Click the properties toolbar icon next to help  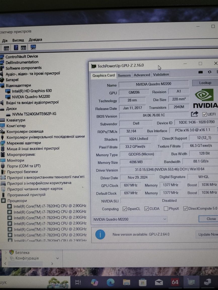pos(24,48)
